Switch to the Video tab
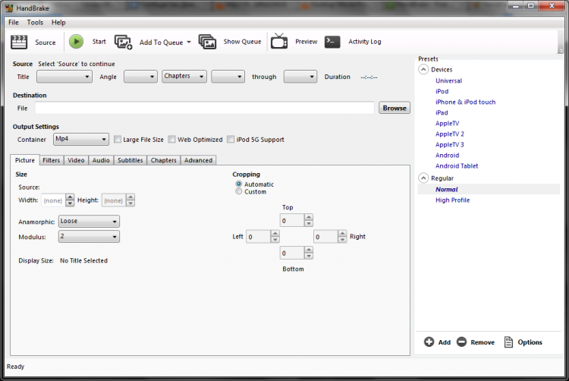This screenshot has width=569, height=381. coord(76,160)
